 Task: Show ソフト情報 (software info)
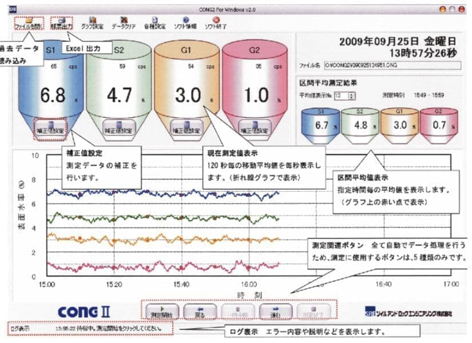tap(185, 23)
